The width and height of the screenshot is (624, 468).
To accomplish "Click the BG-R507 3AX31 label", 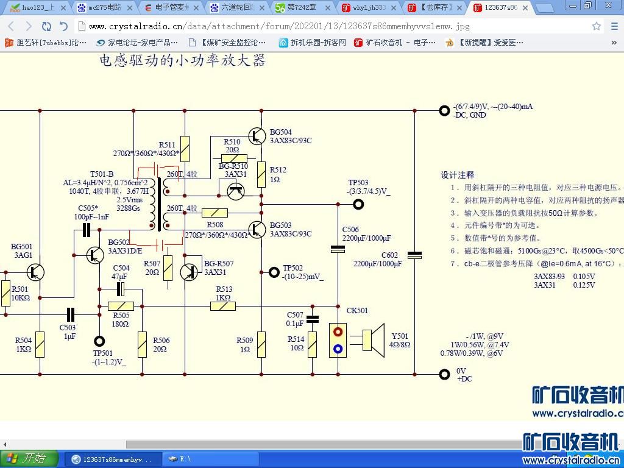I will [219, 268].
